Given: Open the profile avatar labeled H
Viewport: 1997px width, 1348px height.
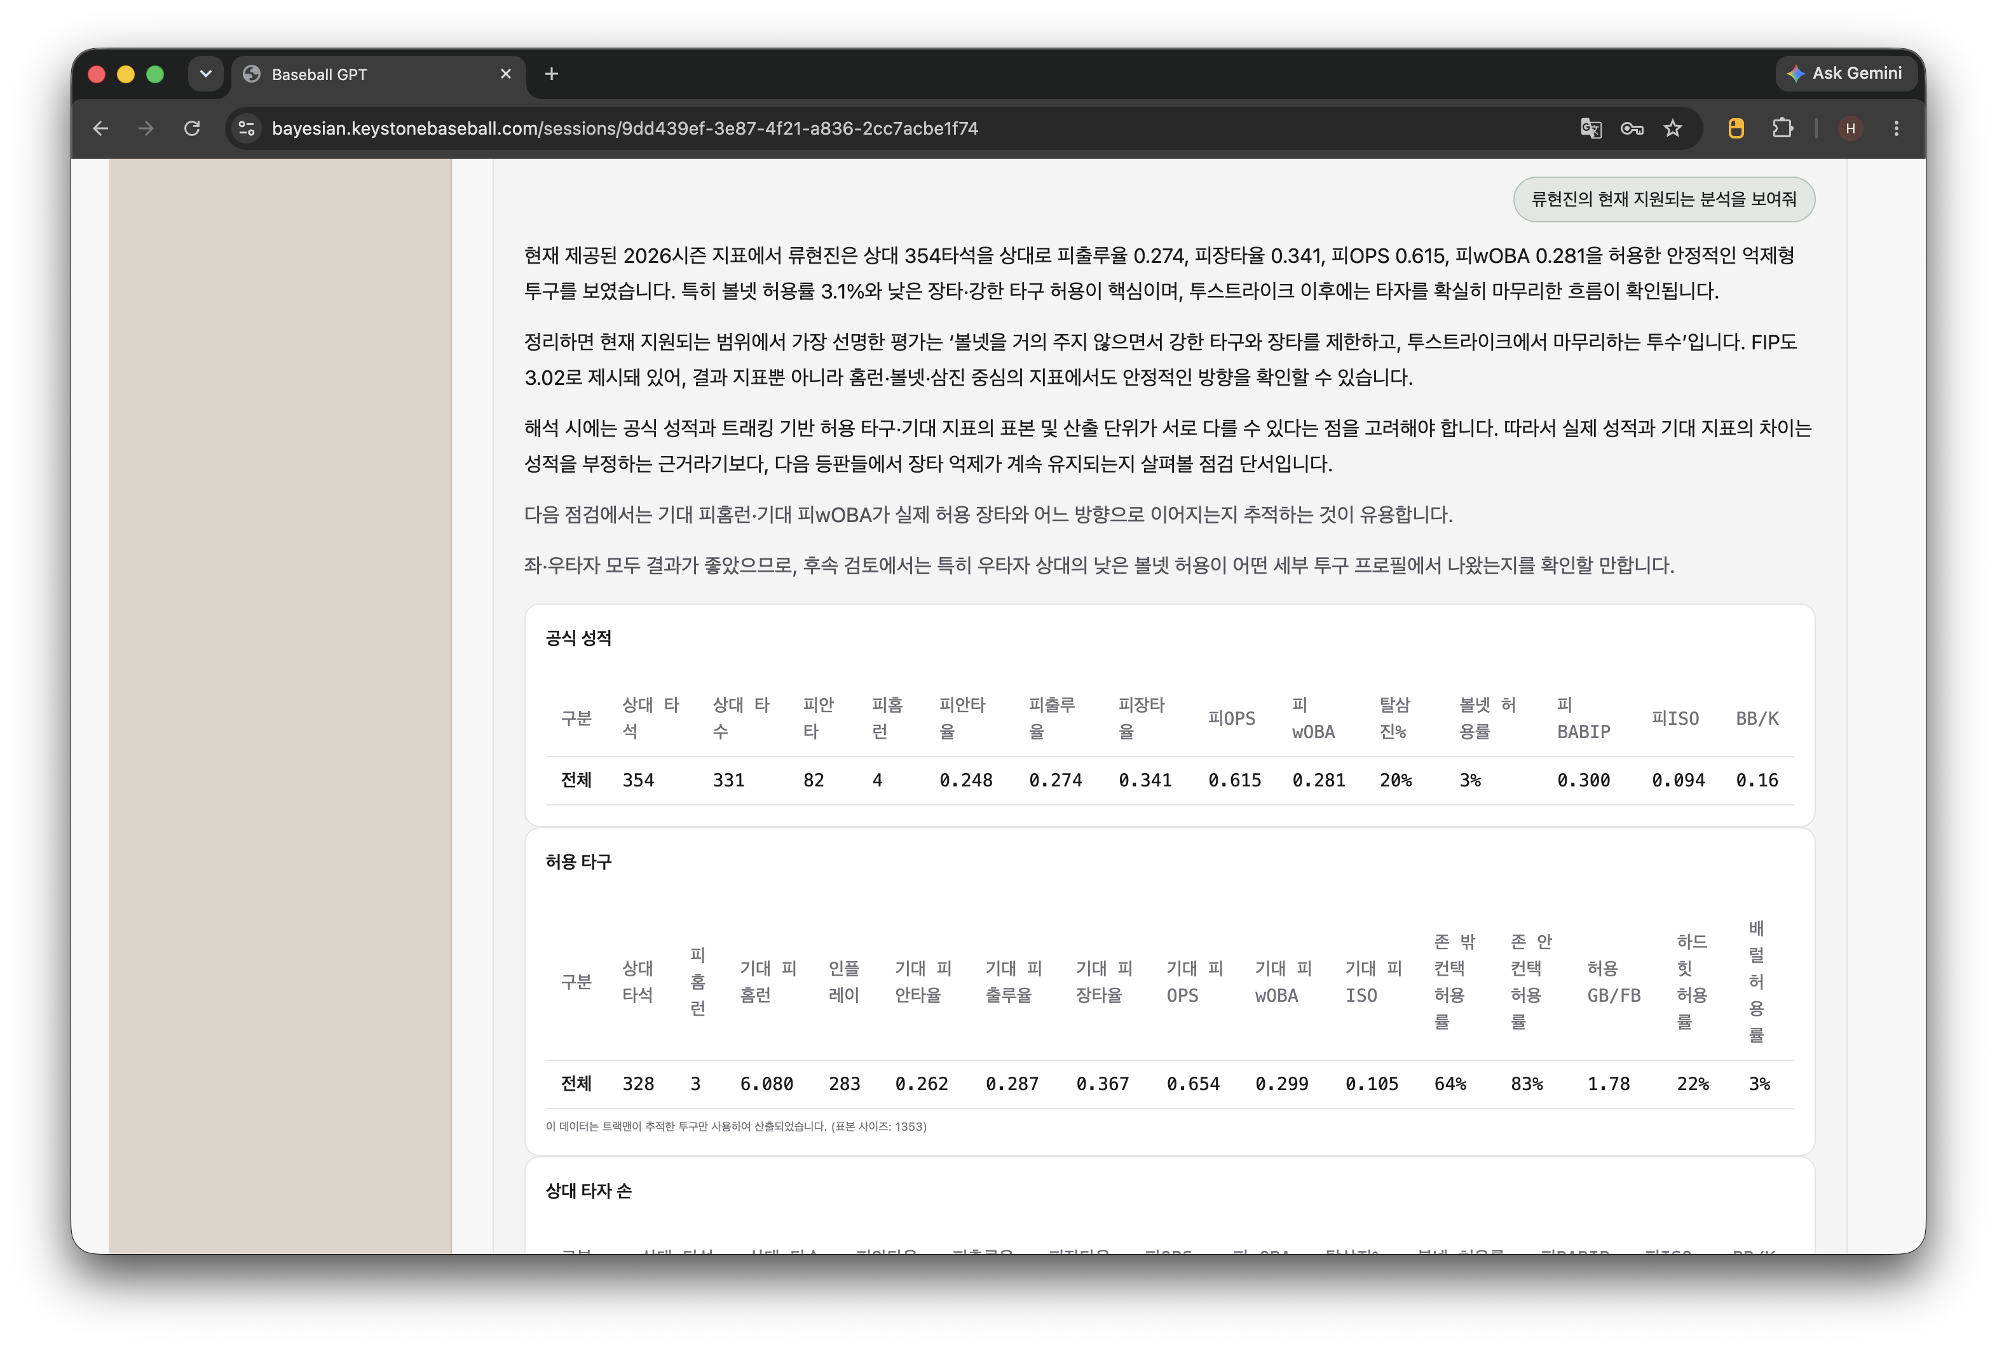Looking at the screenshot, I should [1850, 128].
